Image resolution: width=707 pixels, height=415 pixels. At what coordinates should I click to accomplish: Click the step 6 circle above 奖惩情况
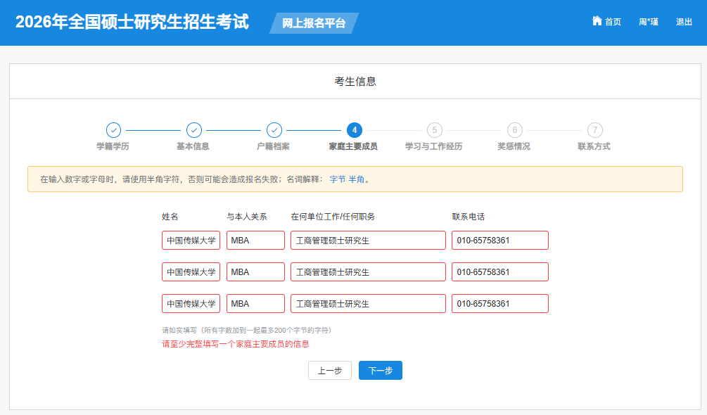pyautogui.click(x=515, y=130)
